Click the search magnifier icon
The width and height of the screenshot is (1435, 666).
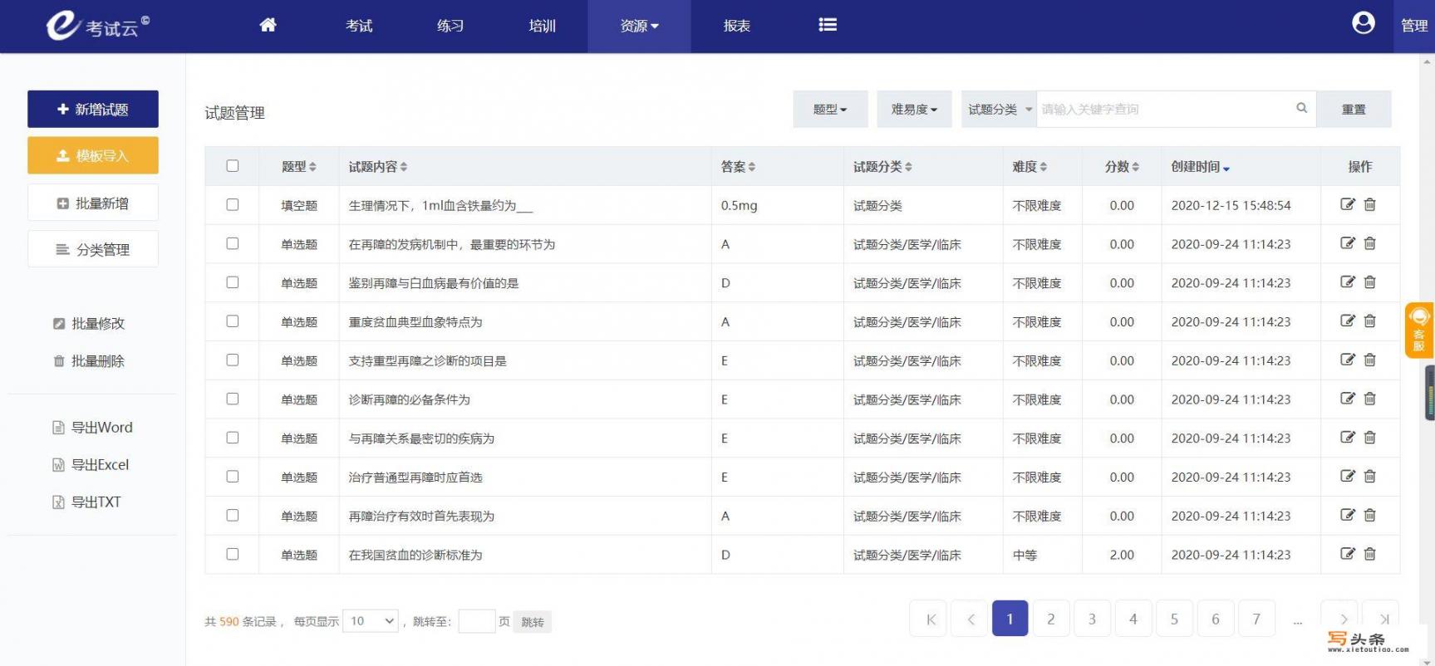click(x=1301, y=108)
